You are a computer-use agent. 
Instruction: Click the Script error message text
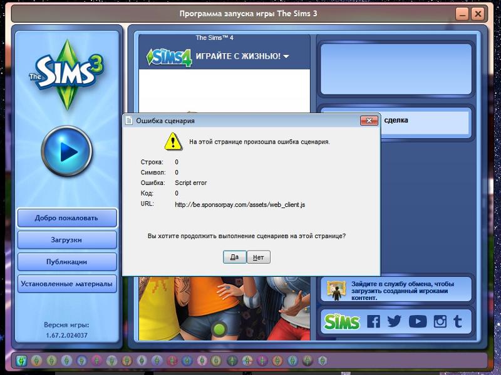(191, 182)
